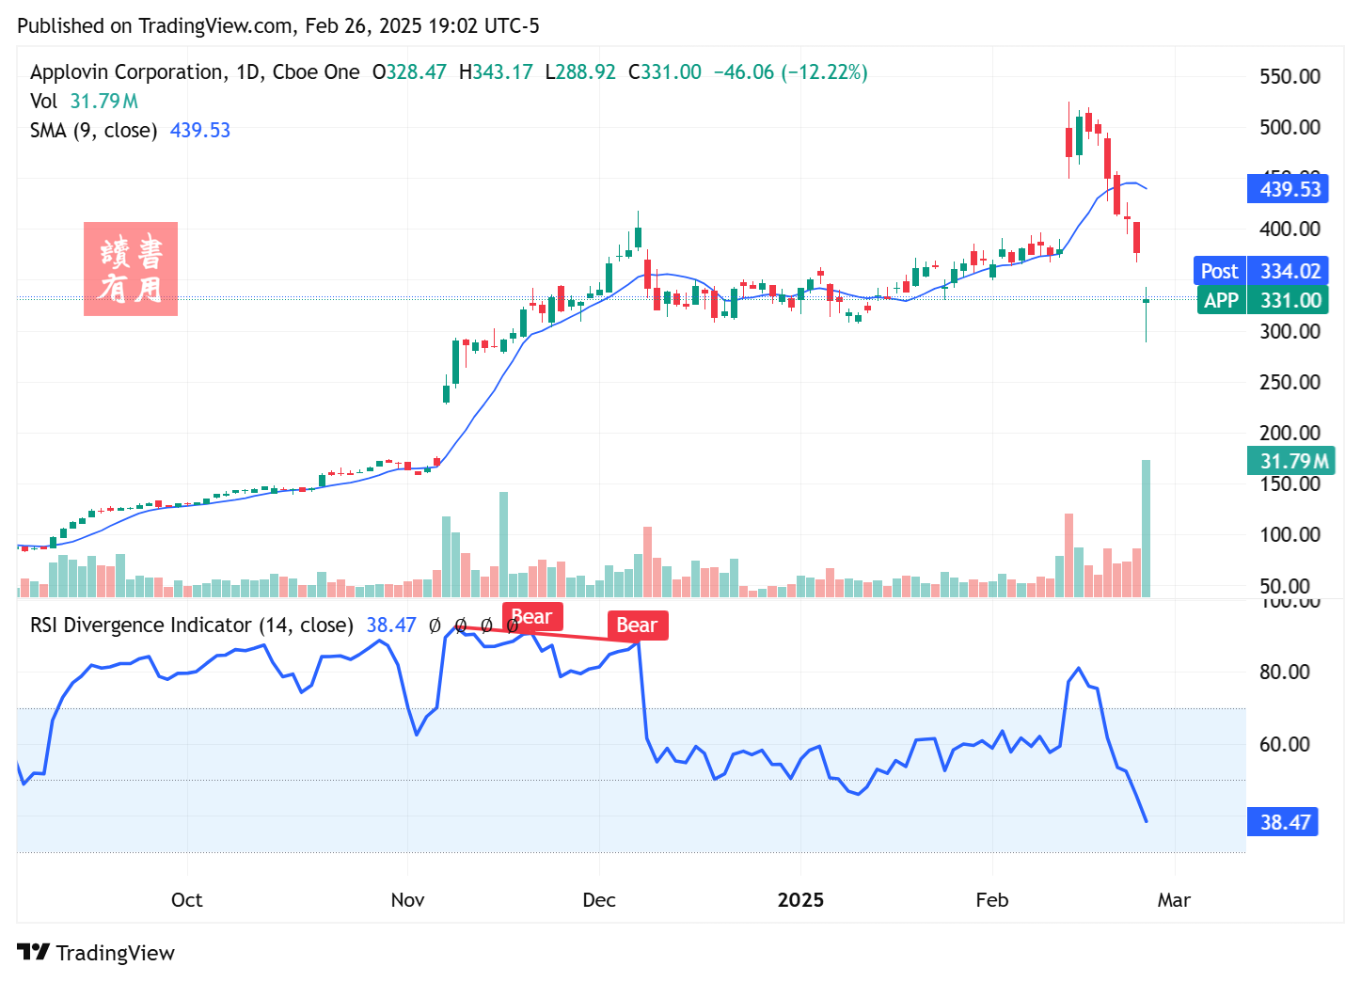Click the Post-market price badge
The image size is (1361, 982).
1261,271
